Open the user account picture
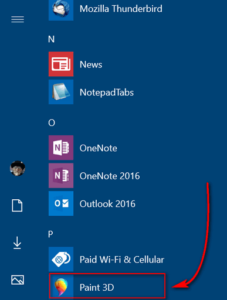The height and width of the screenshot is (300, 227). point(18,168)
